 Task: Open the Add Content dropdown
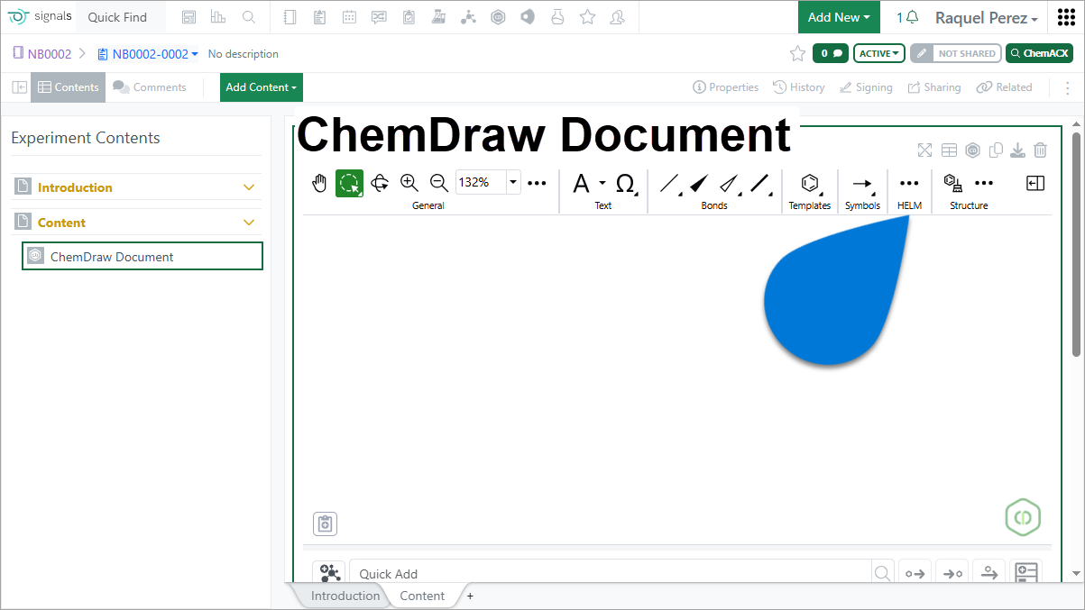(262, 87)
